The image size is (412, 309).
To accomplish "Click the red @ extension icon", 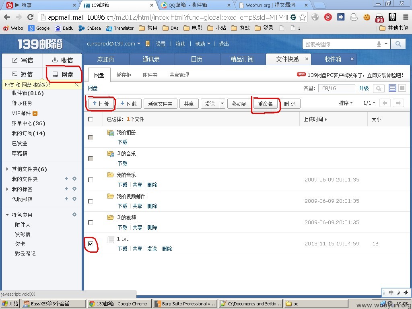I will pyautogui.click(x=328, y=17).
